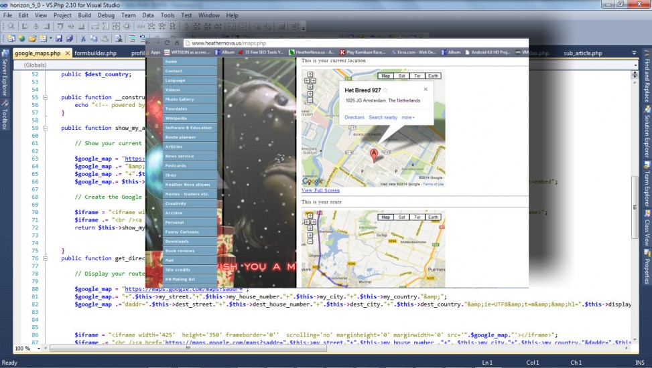Star the Het Breed 927 location
This screenshot has height=368, width=652.
pyautogui.click(x=385, y=90)
